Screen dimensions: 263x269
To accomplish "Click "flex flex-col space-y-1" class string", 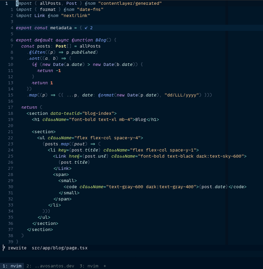I will (163, 150).
